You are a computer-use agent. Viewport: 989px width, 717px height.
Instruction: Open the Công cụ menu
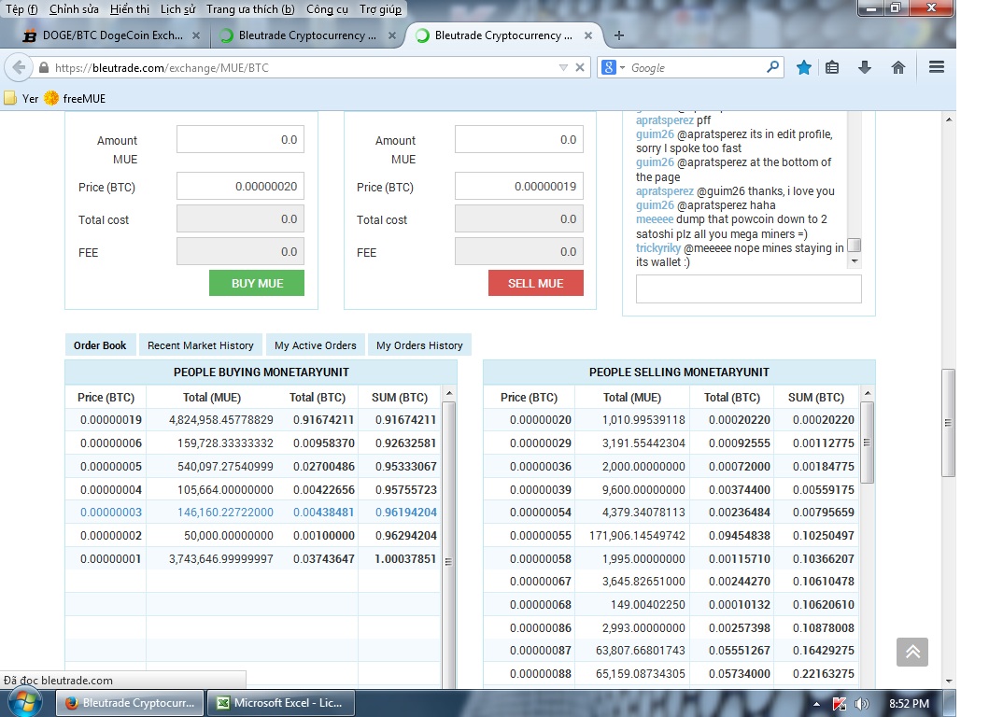tap(328, 9)
